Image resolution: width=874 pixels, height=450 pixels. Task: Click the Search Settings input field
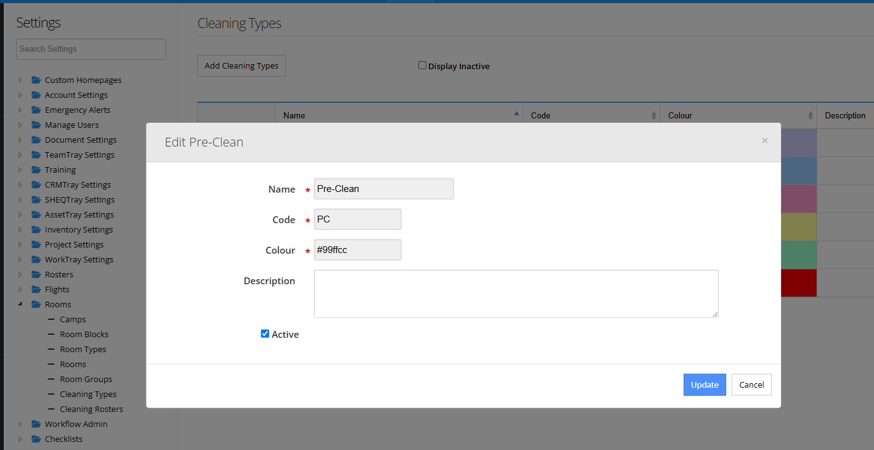tap(91, 49)
